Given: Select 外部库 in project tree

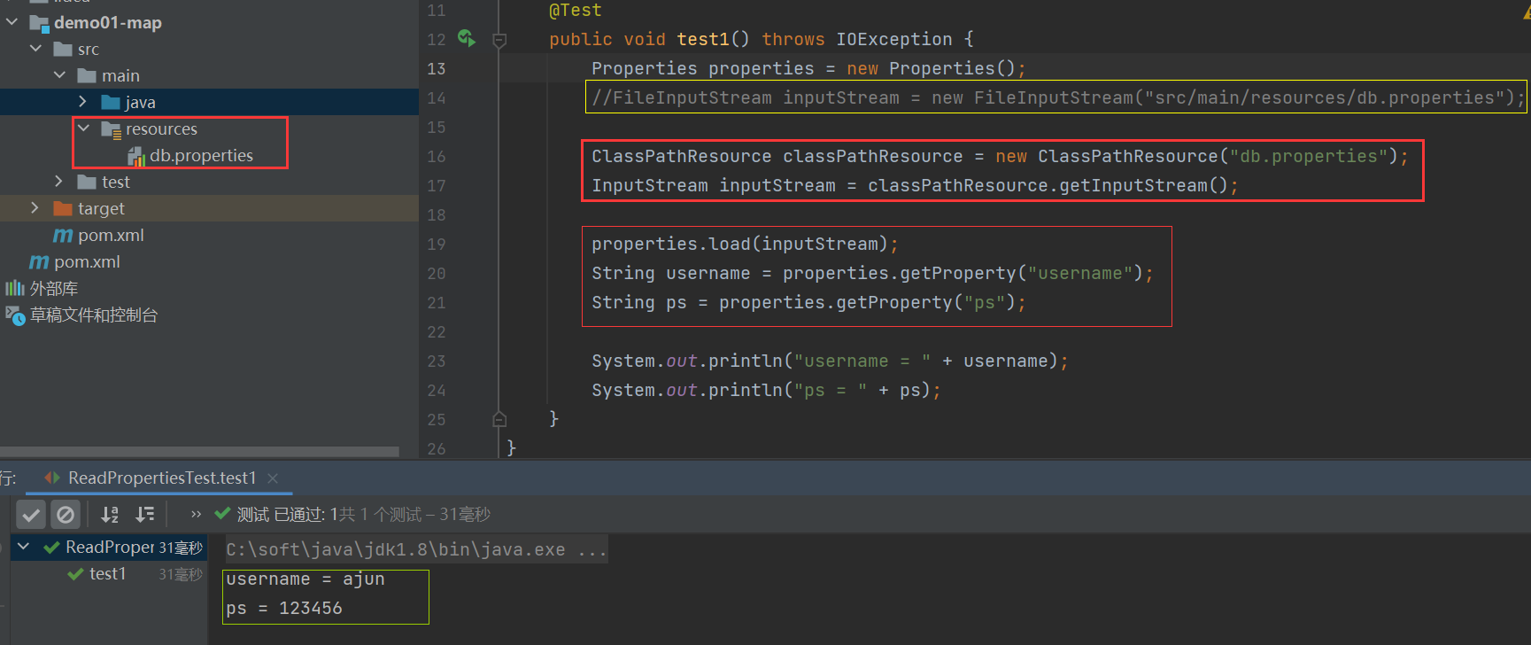Looking at the screenshot, I should click(x=54, y=288).
